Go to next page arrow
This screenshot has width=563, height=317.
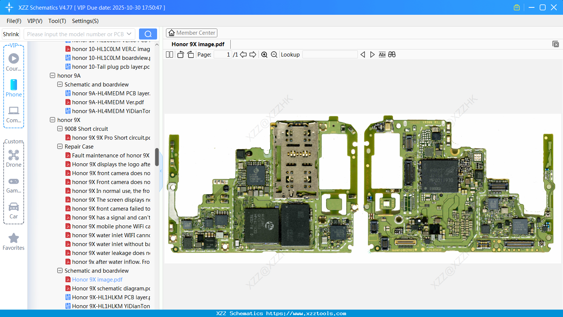[x=253, y=55]
